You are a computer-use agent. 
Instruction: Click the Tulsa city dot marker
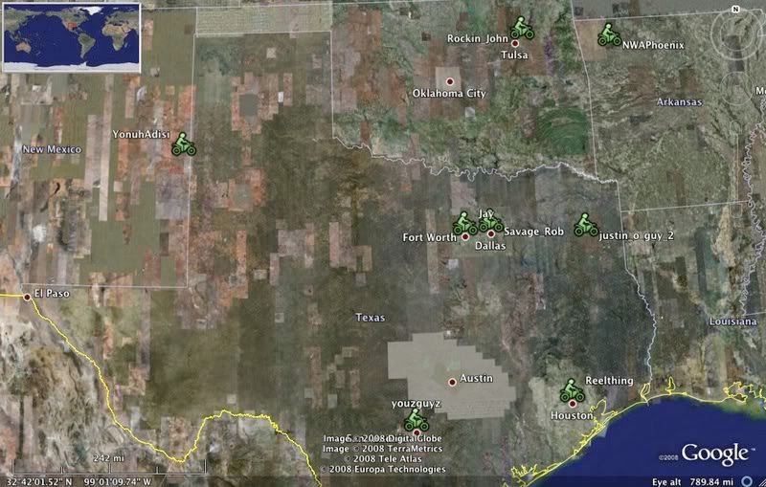click(x=514, y=43)
